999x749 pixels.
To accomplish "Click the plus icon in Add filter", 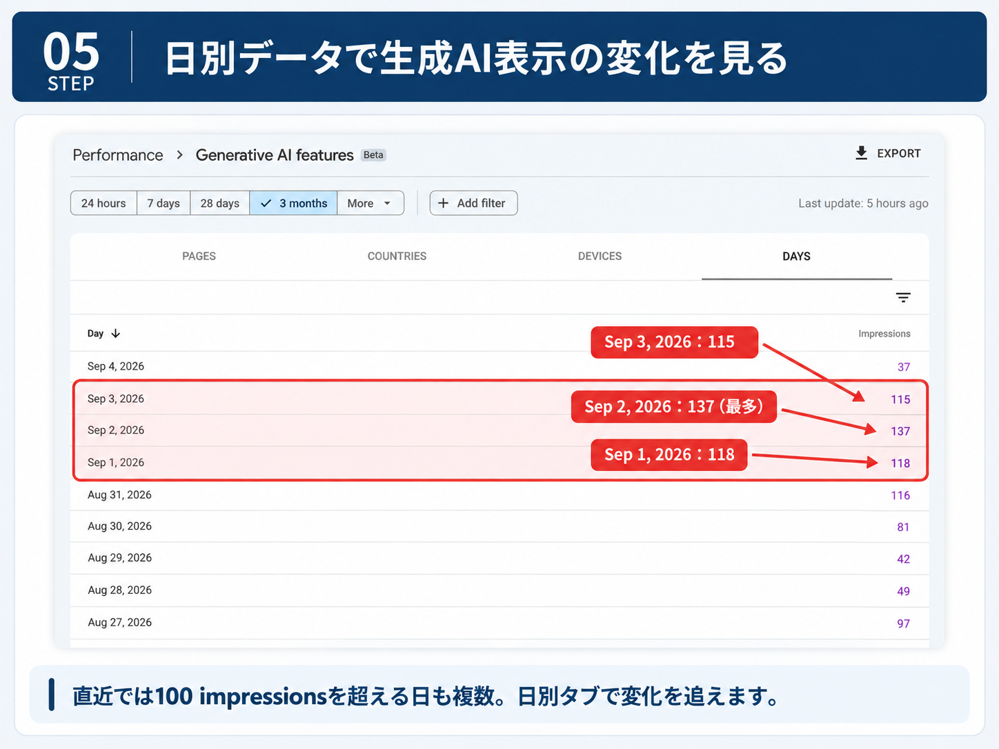I will (x=444, y=203).
